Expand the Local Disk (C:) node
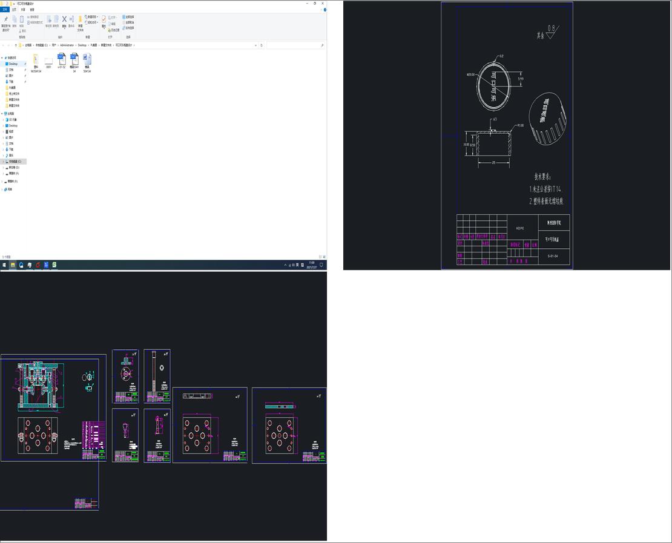The width and height of the screenshot is (672, 543). [x=4, y=162]
